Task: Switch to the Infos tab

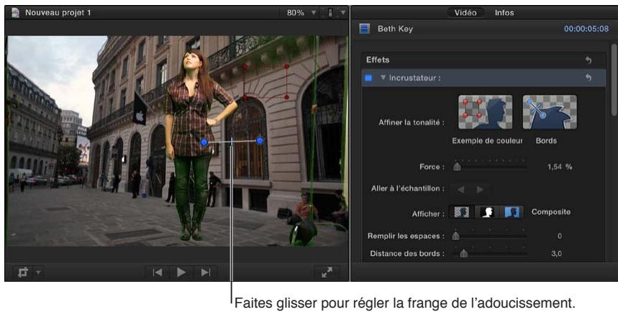Action: coord(504,13)
